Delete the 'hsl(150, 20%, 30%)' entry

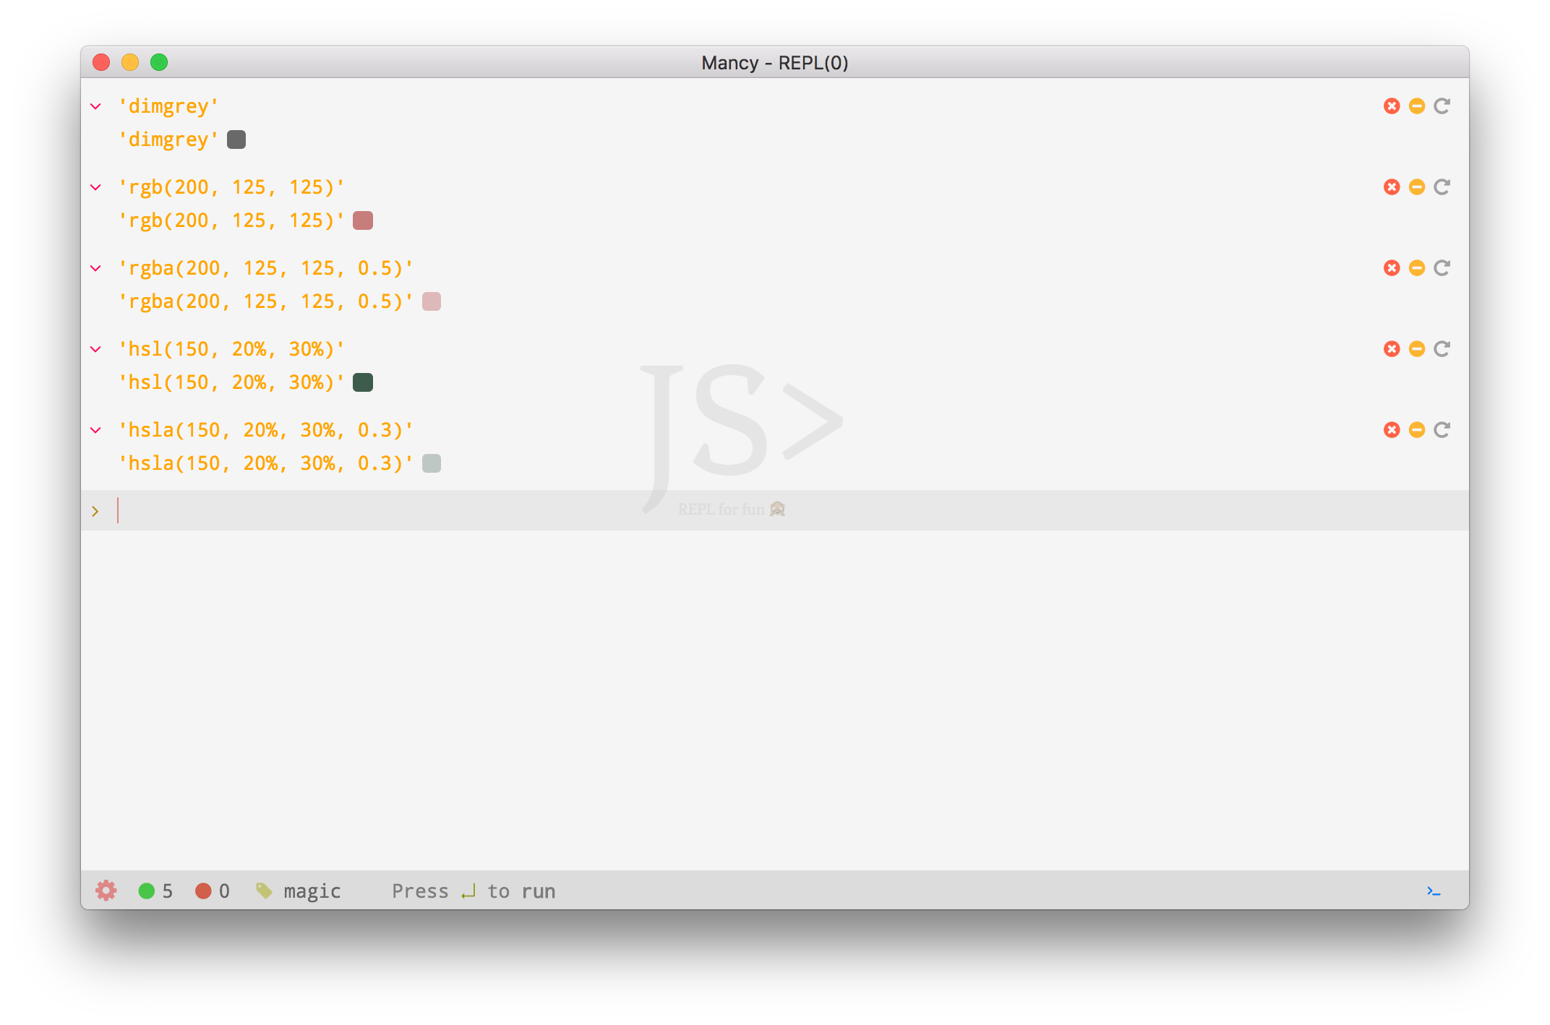[1391, 349]
